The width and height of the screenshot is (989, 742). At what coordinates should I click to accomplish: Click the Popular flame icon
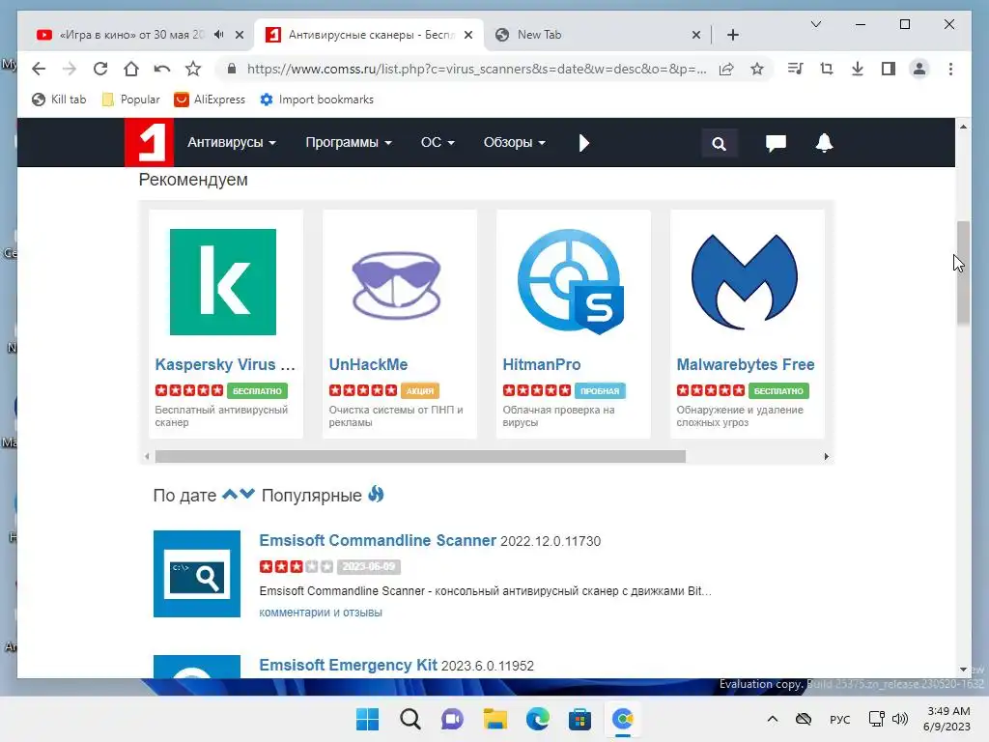(376, 494)
